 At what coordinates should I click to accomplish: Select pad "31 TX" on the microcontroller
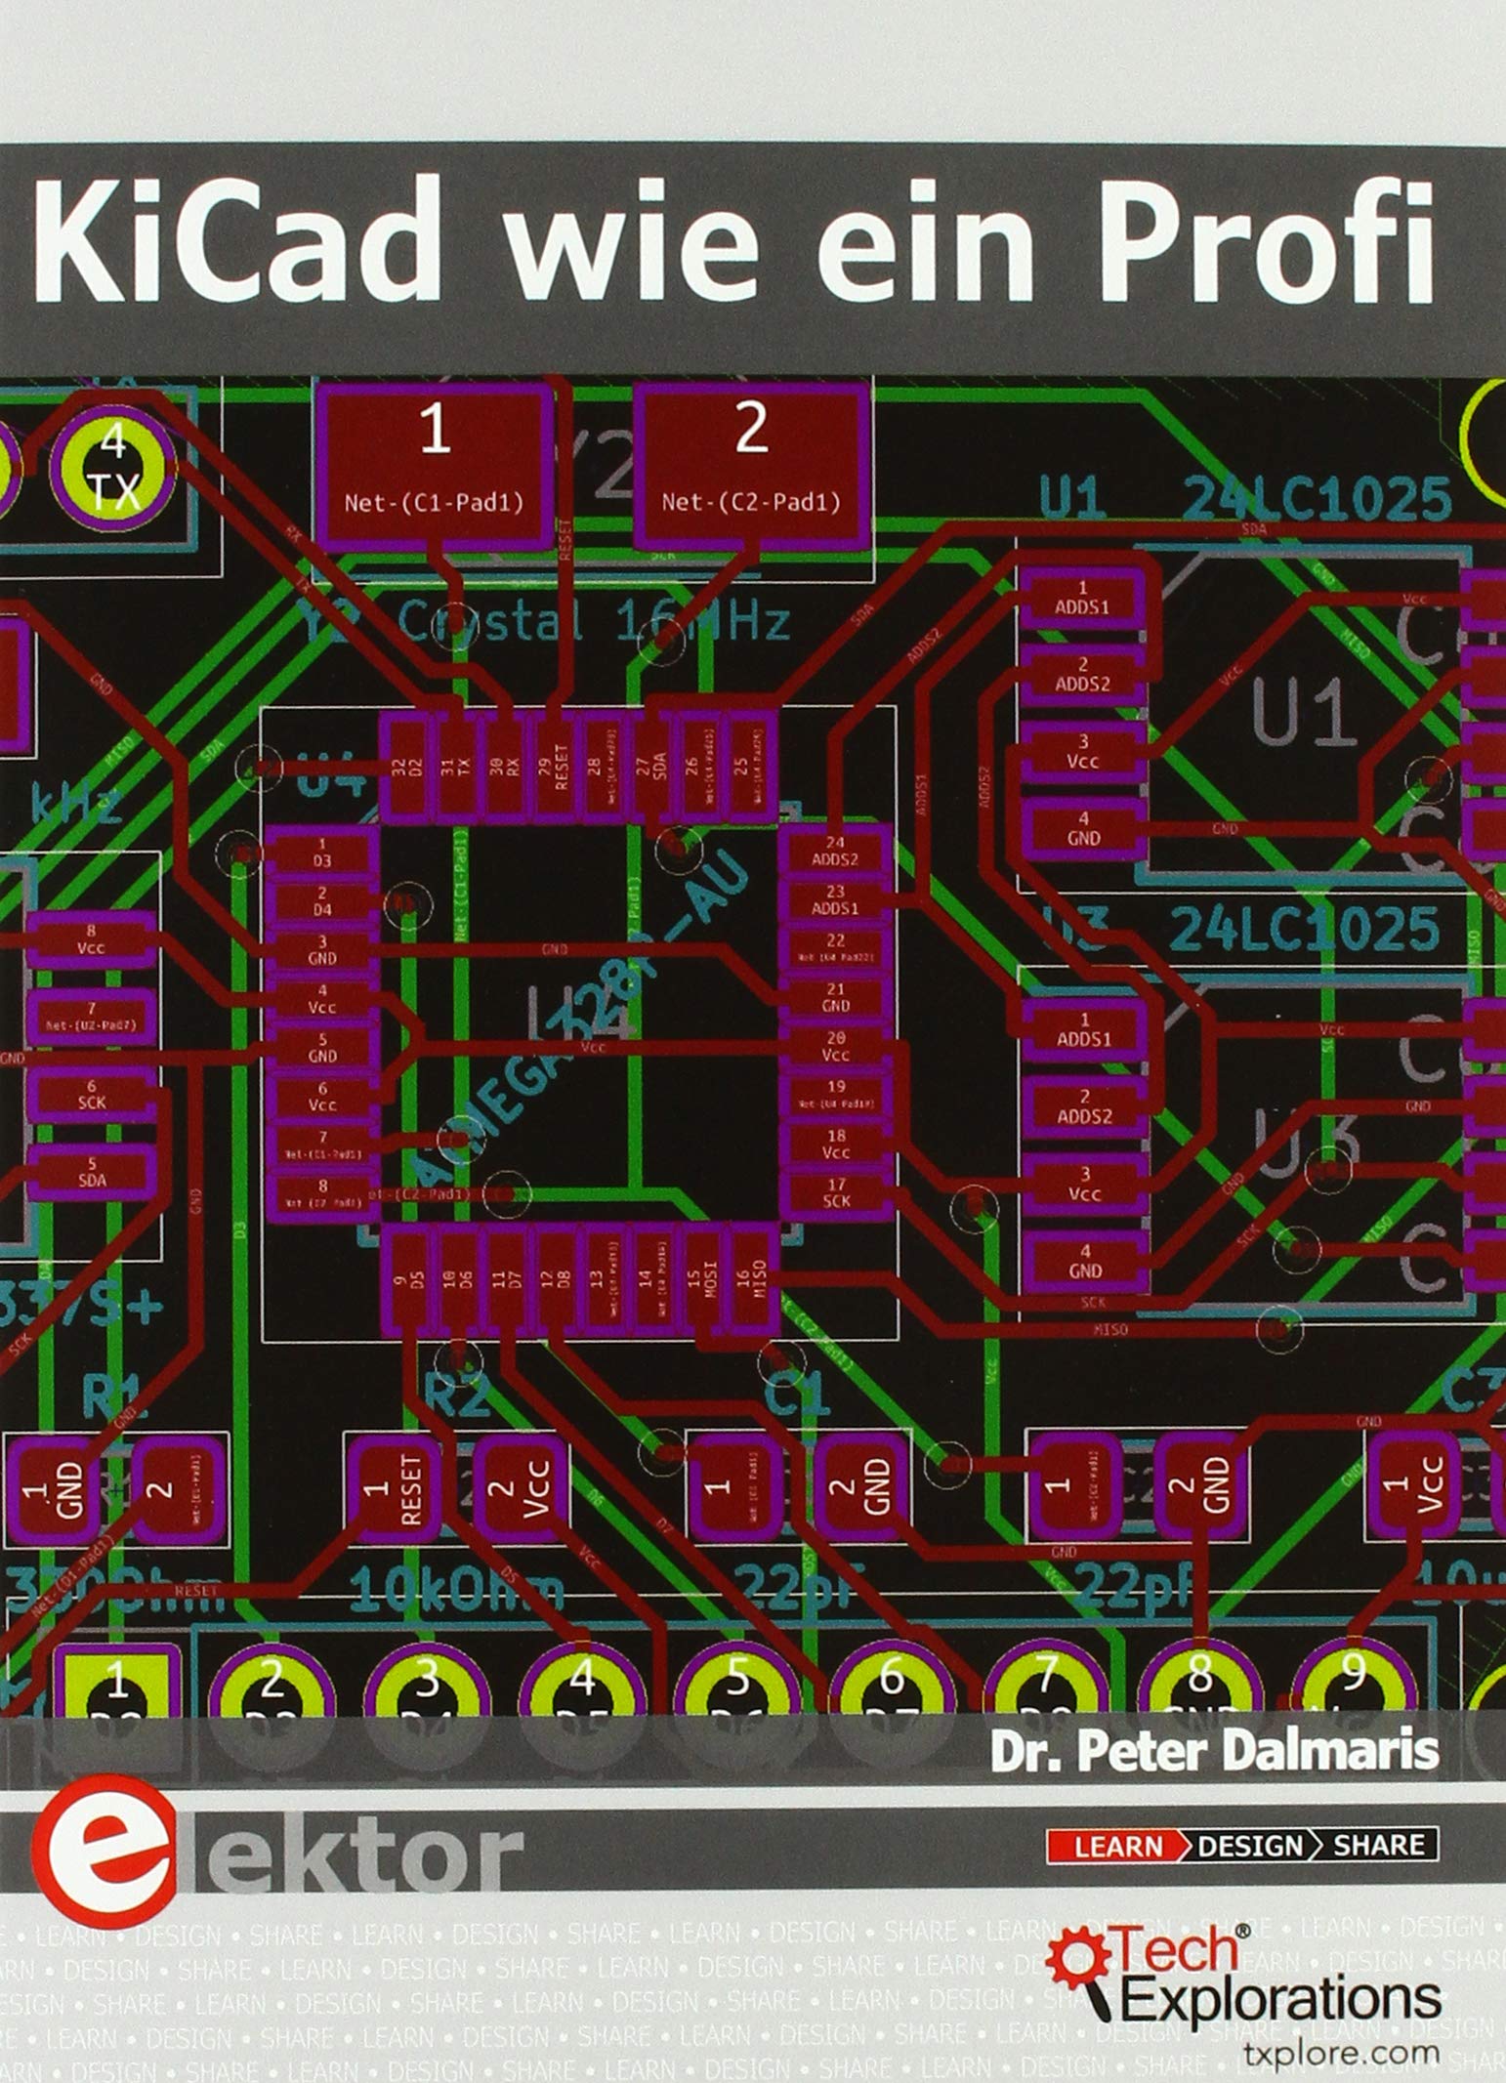(458, 766)
